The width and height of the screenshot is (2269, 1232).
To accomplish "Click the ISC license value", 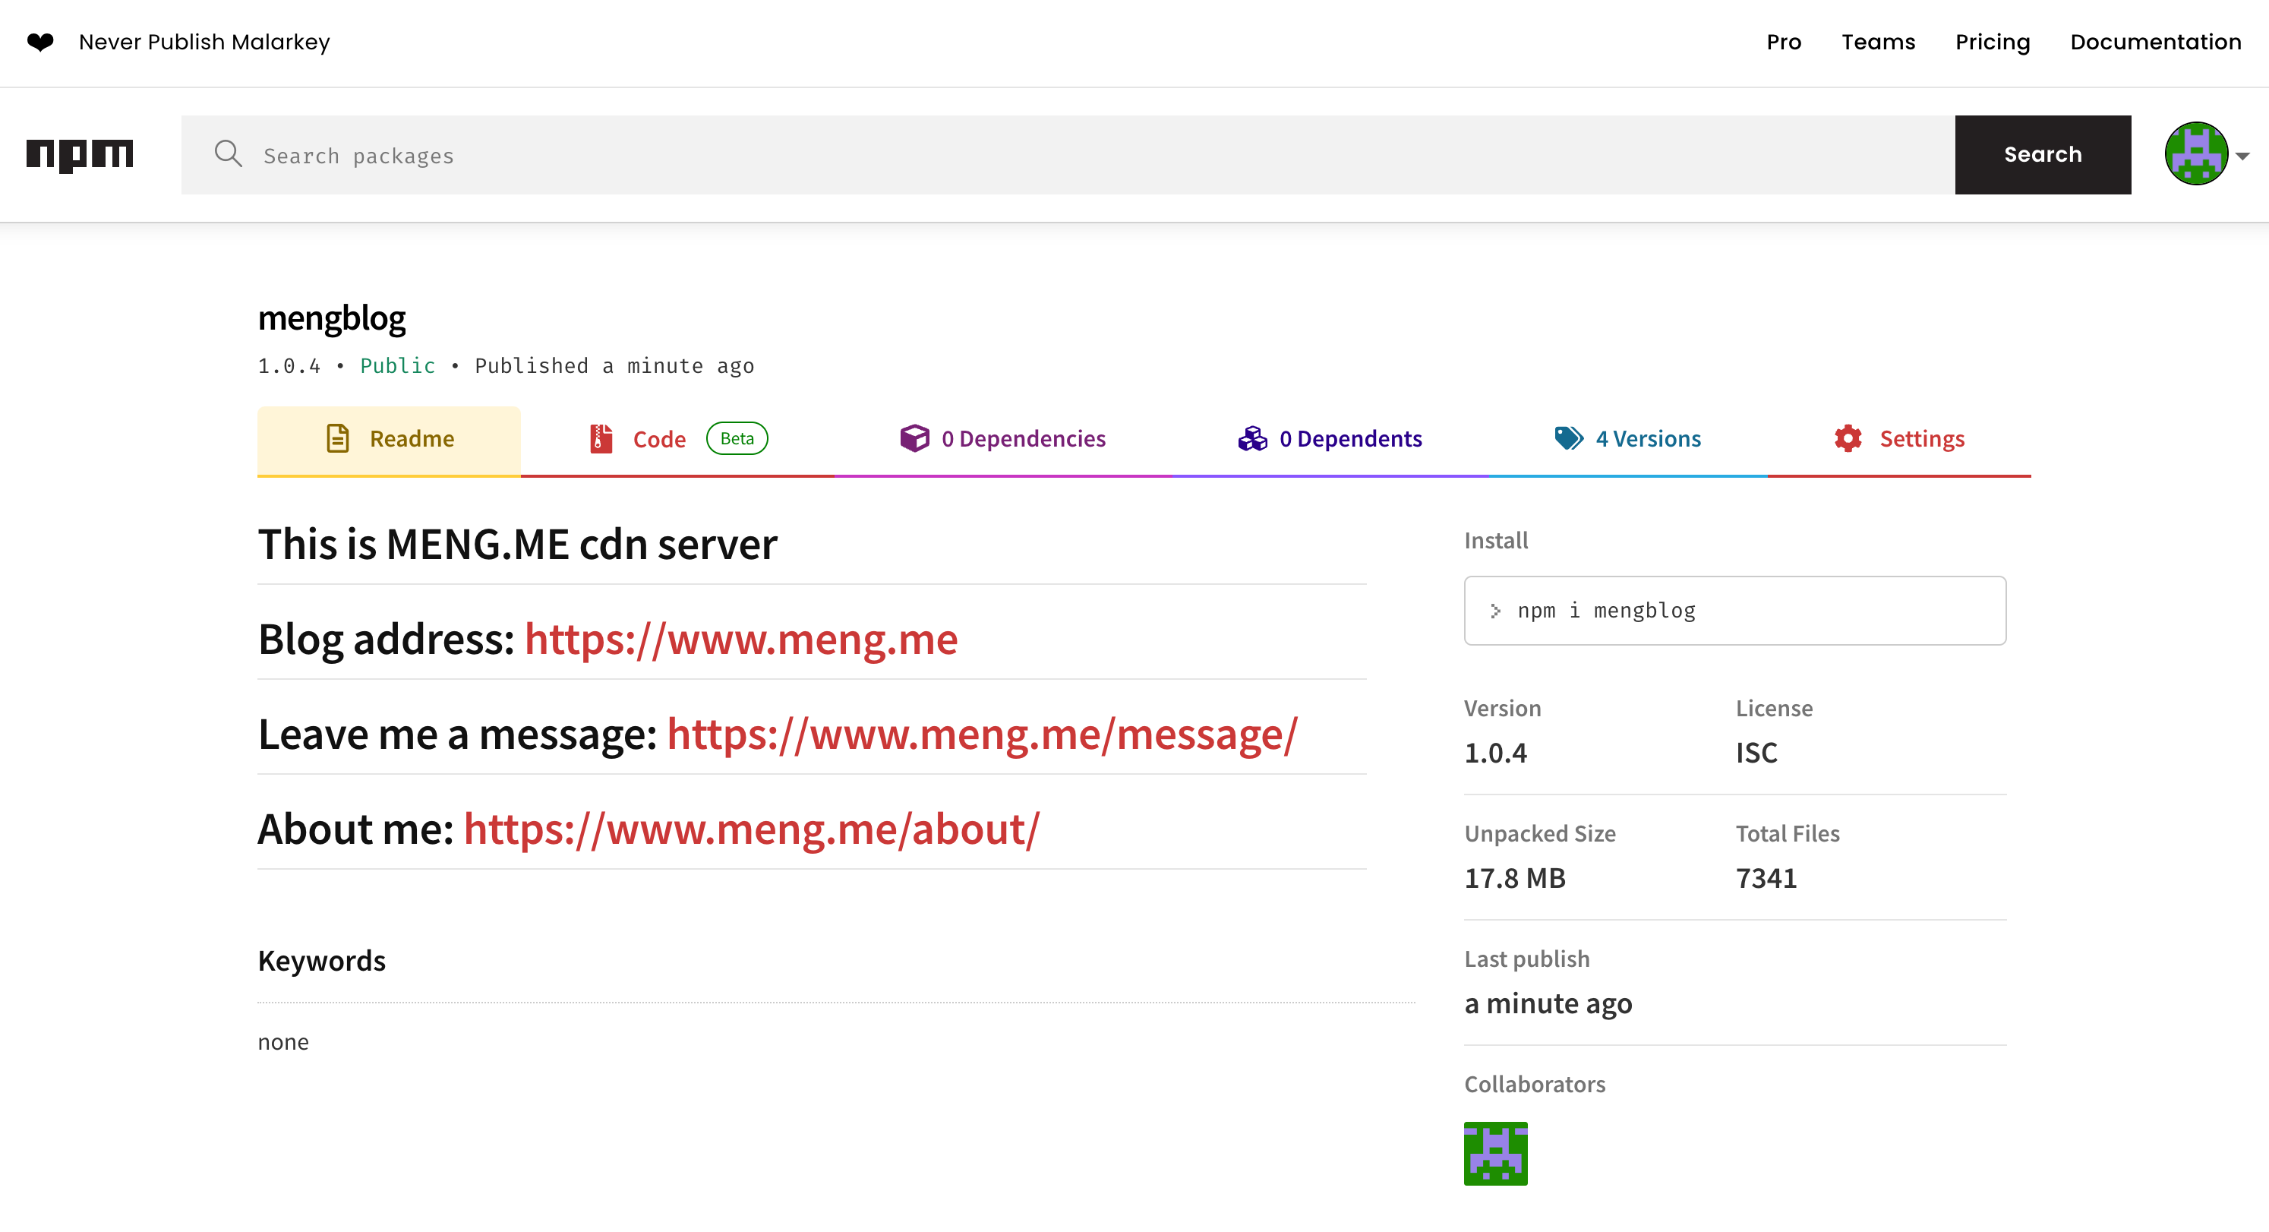I will [1756, 753].
